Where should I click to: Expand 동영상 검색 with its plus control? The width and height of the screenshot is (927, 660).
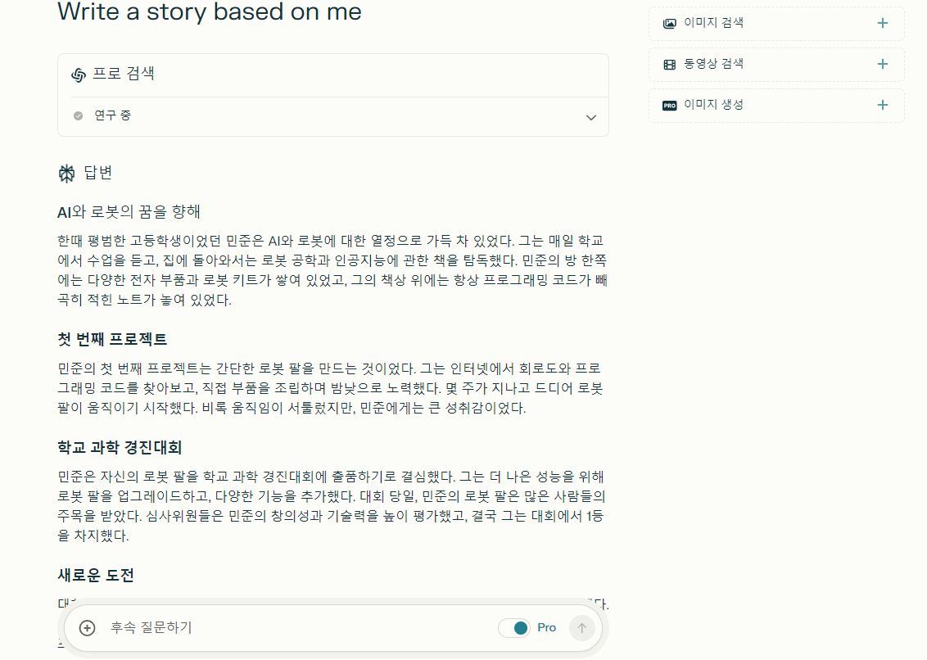[x=882, y=64]
